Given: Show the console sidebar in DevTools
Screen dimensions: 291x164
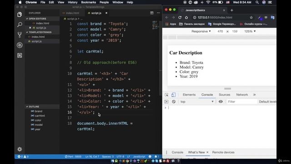Looking at the screenshot, I should click(x=166, y=102).
